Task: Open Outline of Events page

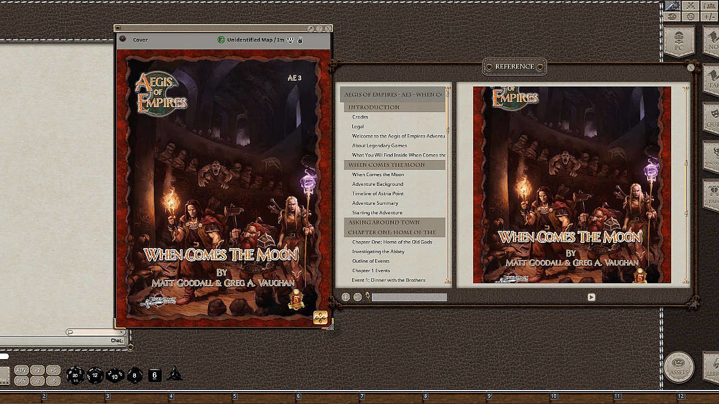Action: [371, 261]
